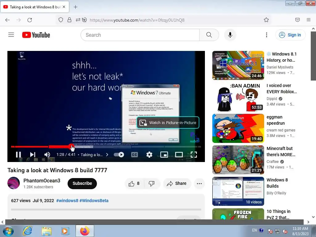Select the 'Taking a look at Windows 8' tab
The image size is (316, 237).
[x=35, y=7]
